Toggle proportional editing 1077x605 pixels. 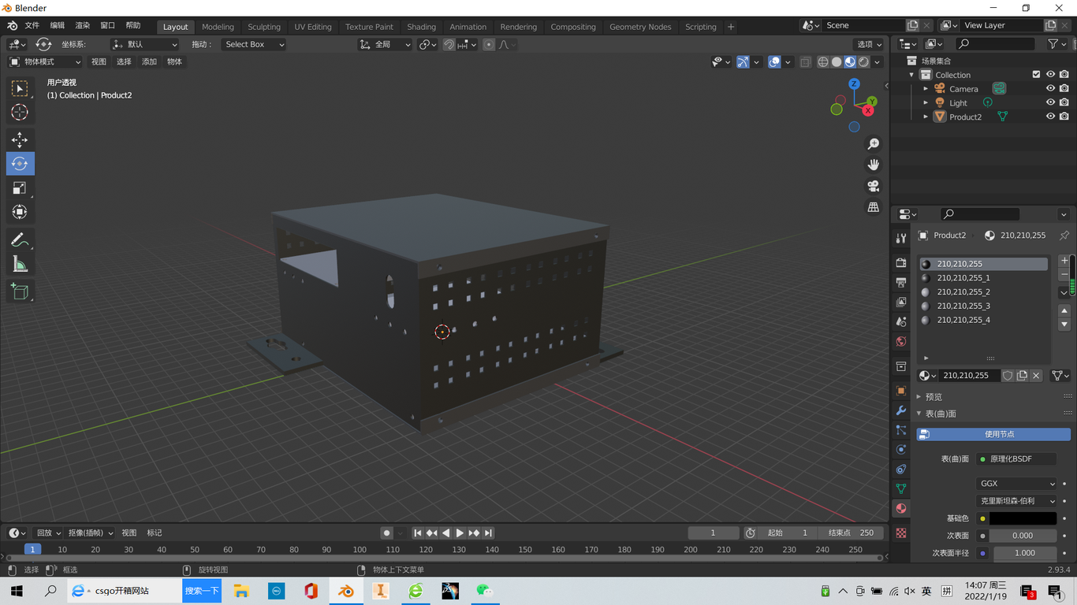tap(489, 45)
